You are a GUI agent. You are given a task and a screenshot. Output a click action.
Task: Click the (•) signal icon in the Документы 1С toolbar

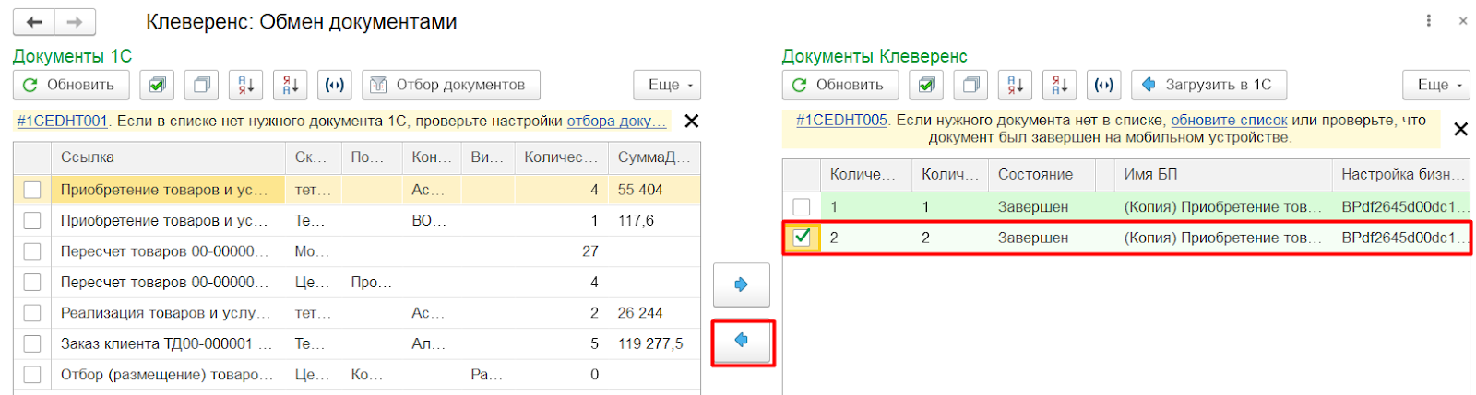point(334,85)
